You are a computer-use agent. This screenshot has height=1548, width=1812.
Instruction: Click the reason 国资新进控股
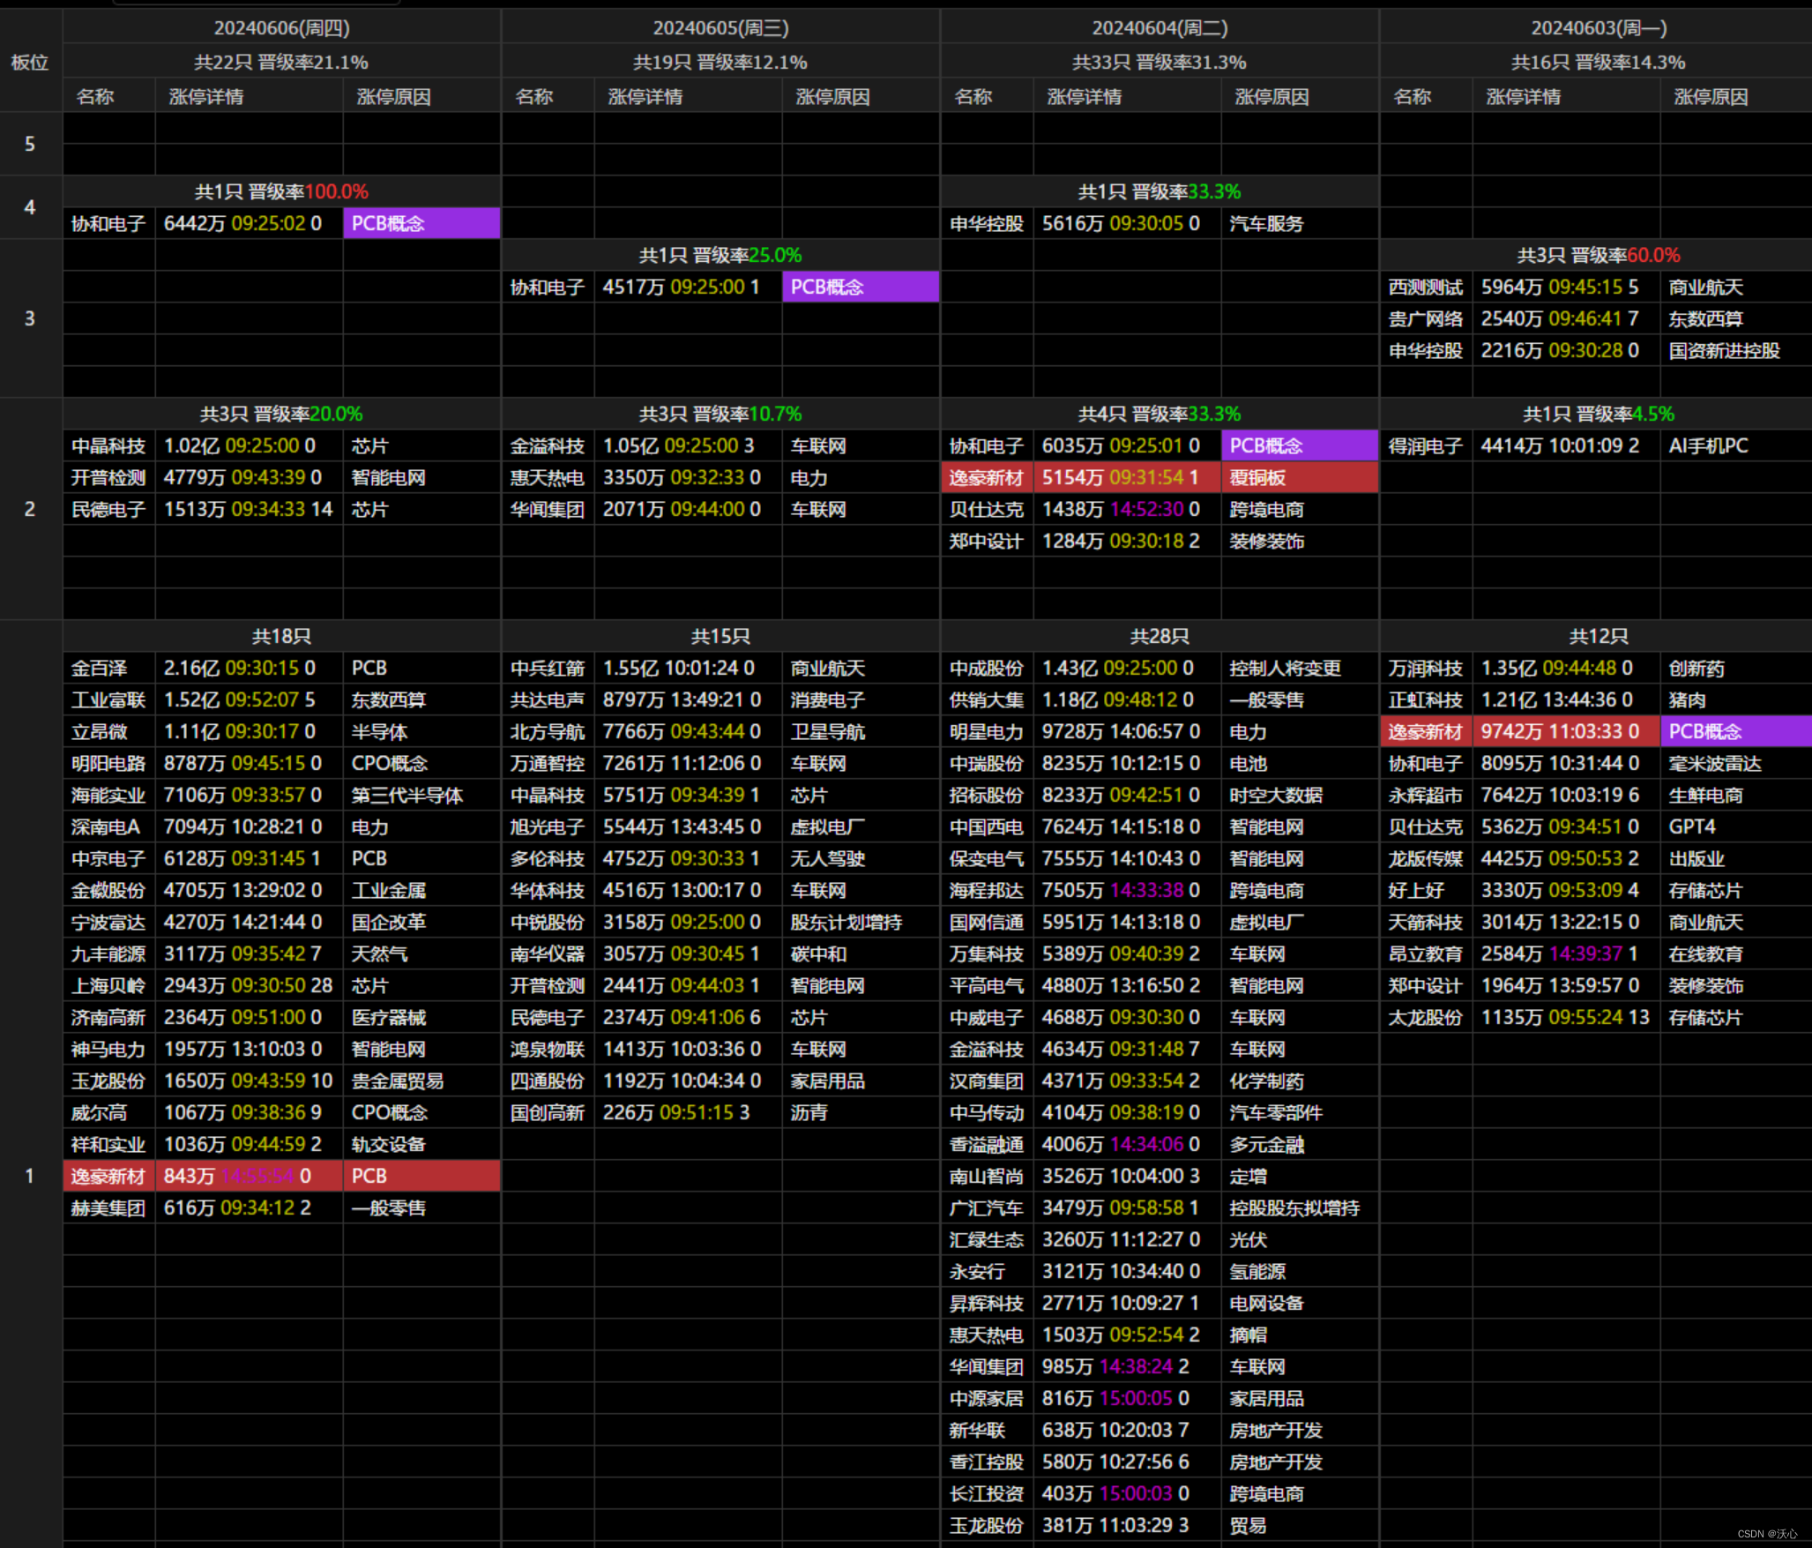[1724, 351]
